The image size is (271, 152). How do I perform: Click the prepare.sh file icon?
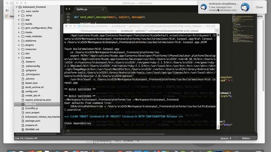[x=23, y=125]
